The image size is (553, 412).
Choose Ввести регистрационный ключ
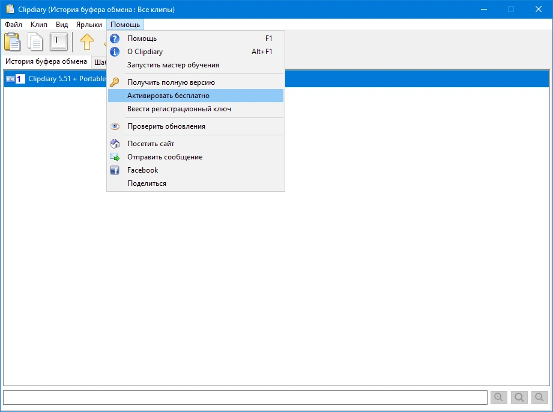pos(196,109)
